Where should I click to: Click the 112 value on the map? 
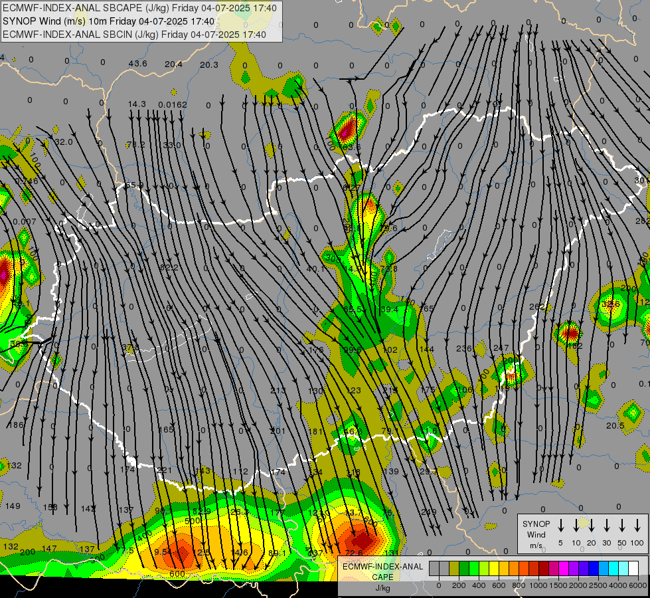[x=240, y=472]
